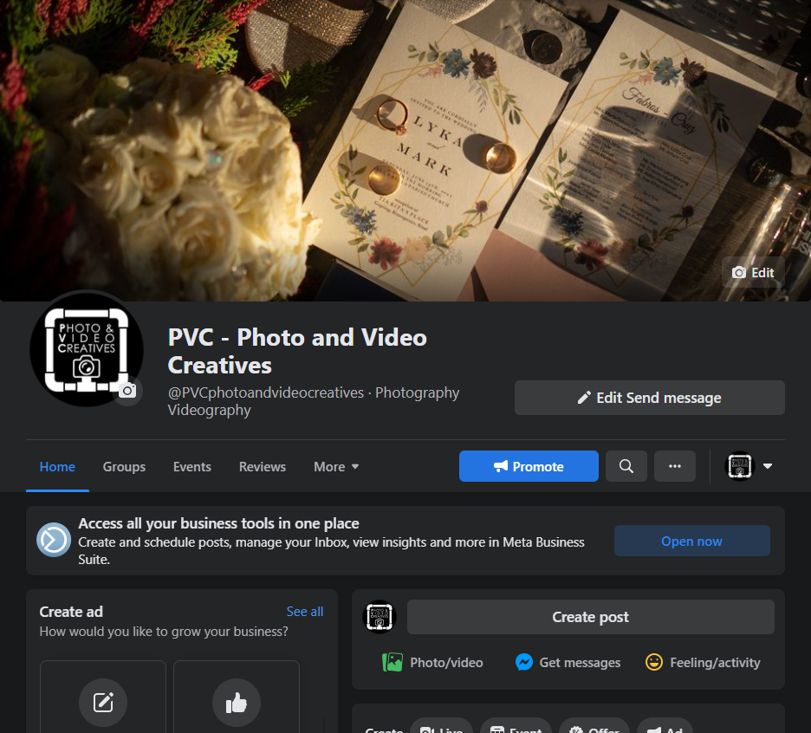Click the Open now button
Image resolution: width=811 pixels, height=733 pixels.
click(691, 541)
